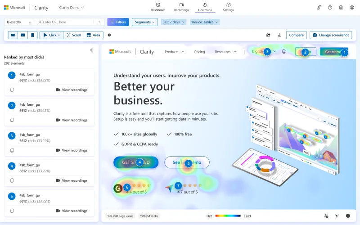Click the Get started button in page nav

pos(334,52)
